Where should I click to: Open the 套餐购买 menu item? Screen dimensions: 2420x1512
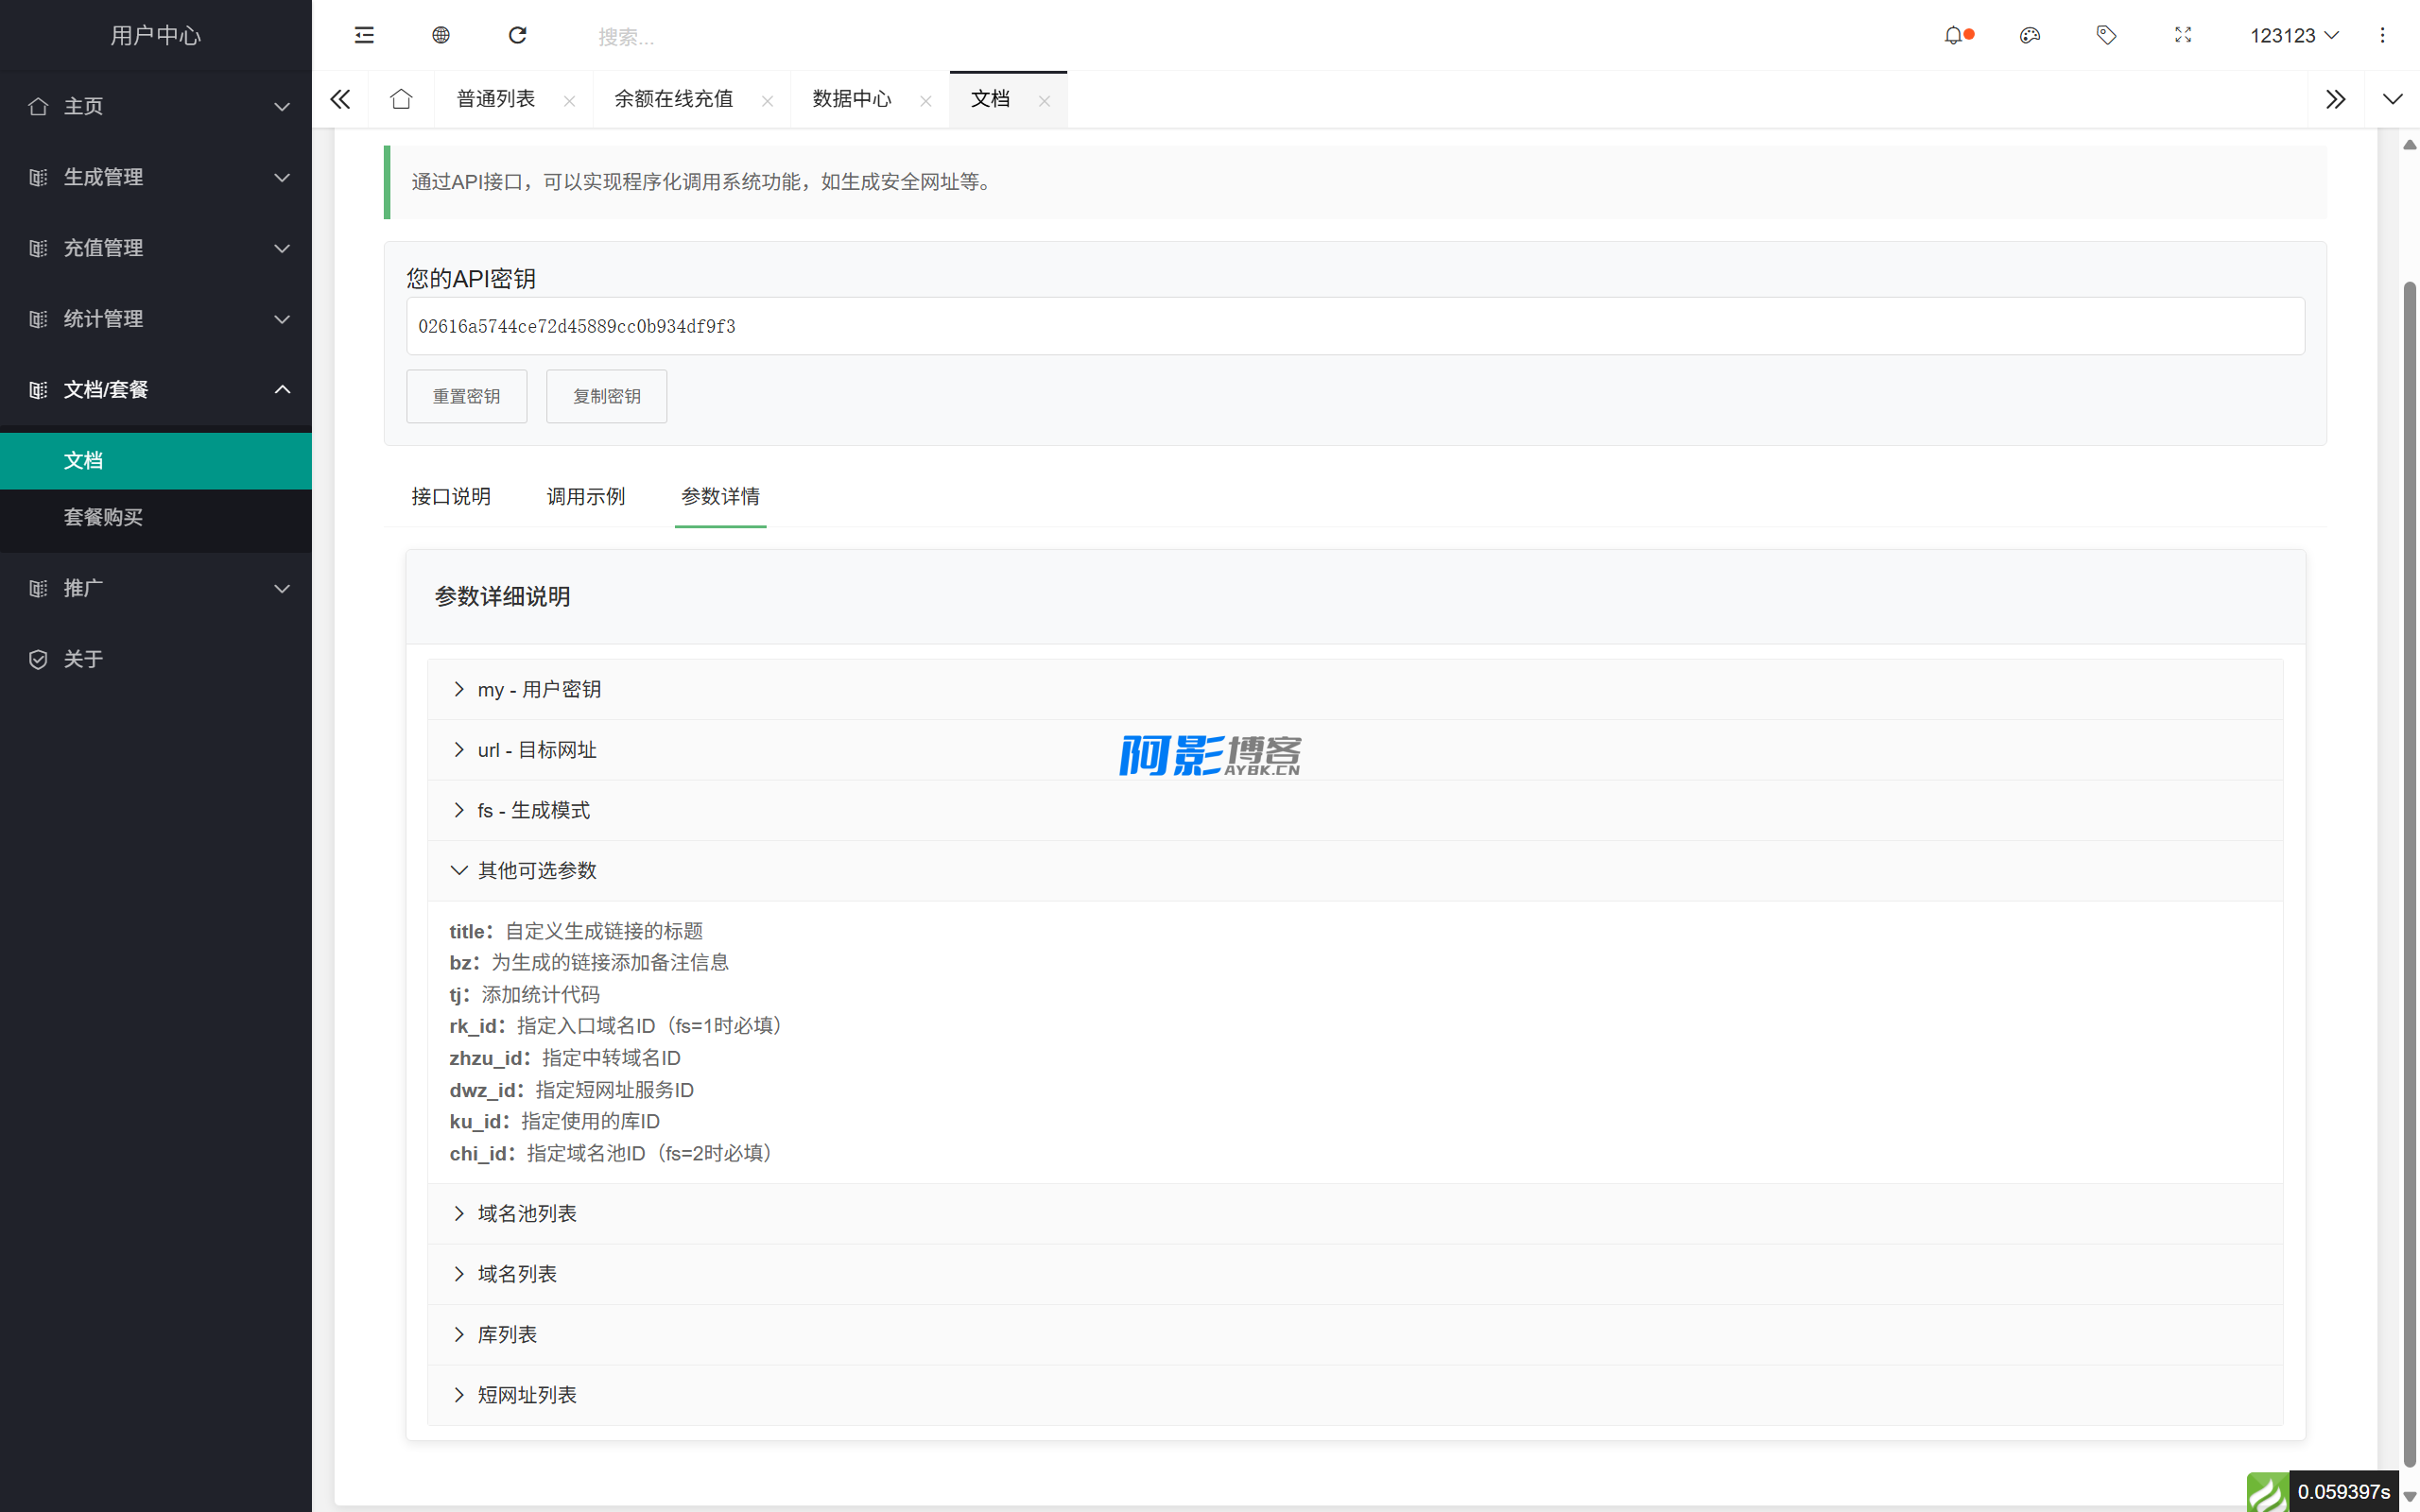tap(103, 517)
